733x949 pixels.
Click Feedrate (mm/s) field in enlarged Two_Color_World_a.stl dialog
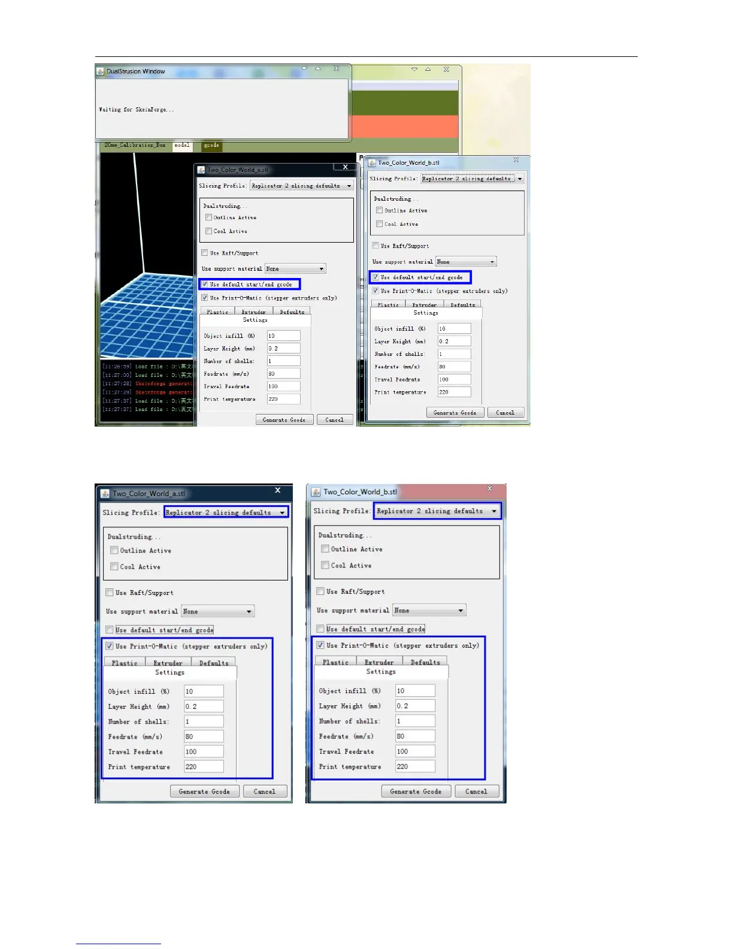click(204, 737)
